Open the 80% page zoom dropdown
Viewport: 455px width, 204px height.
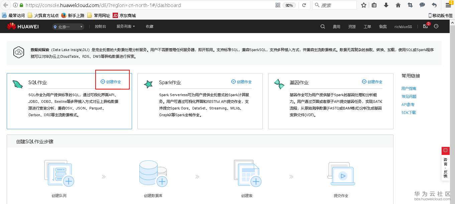(x=290, y=5)
